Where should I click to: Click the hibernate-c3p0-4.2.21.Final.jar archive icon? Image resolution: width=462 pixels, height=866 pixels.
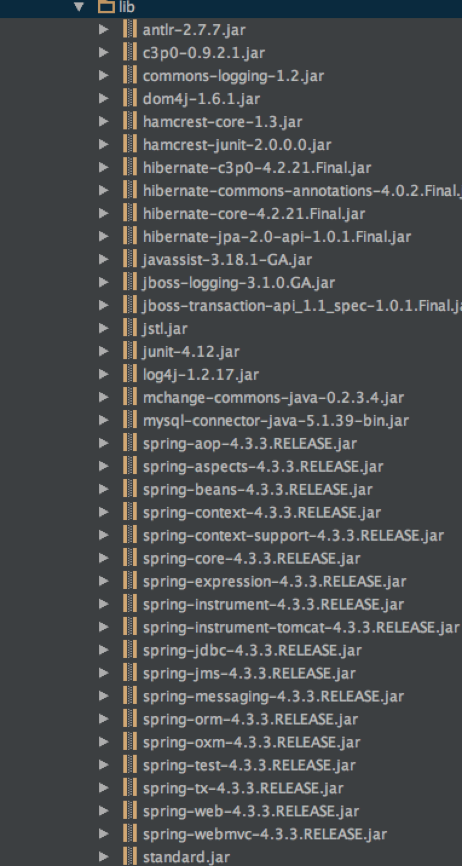129,167
